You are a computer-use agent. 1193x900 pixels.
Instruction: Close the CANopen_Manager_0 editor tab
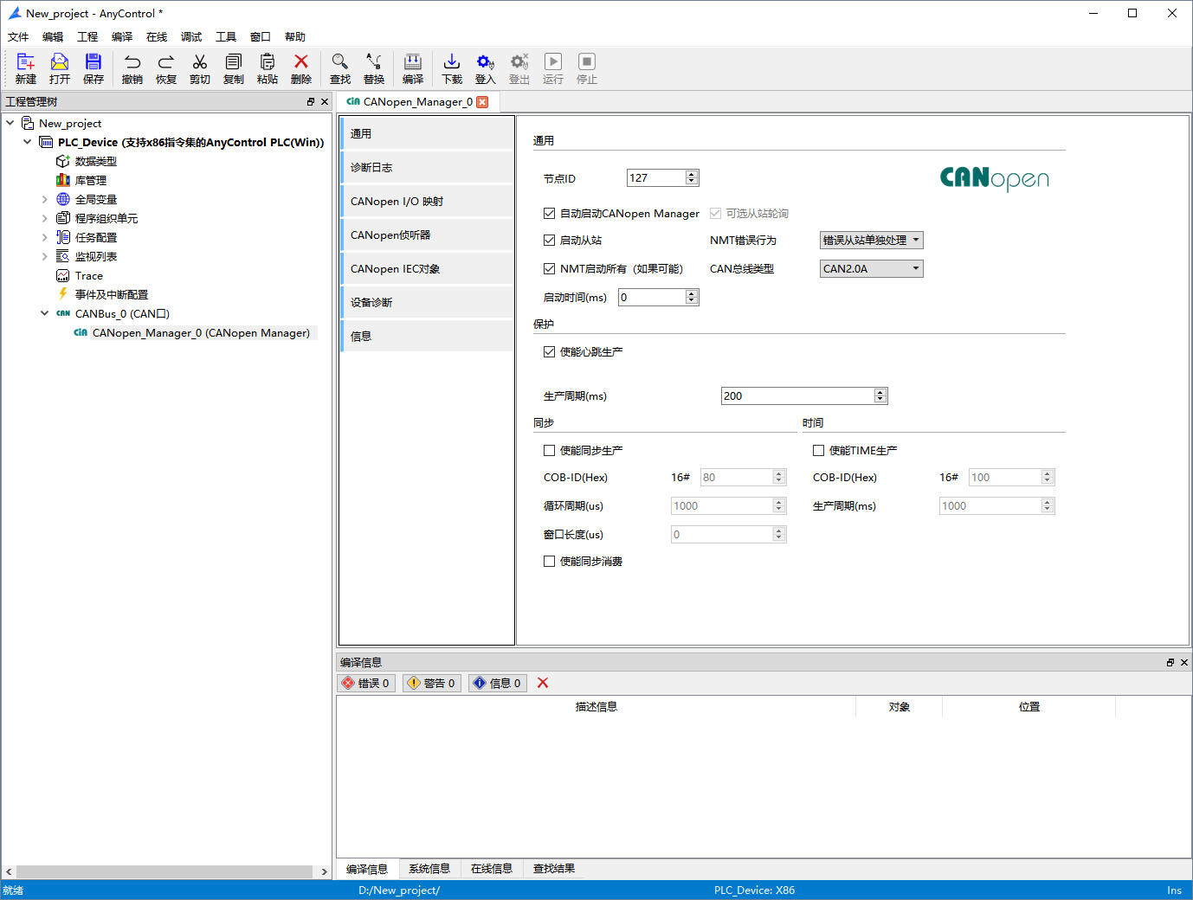point(482,101)
